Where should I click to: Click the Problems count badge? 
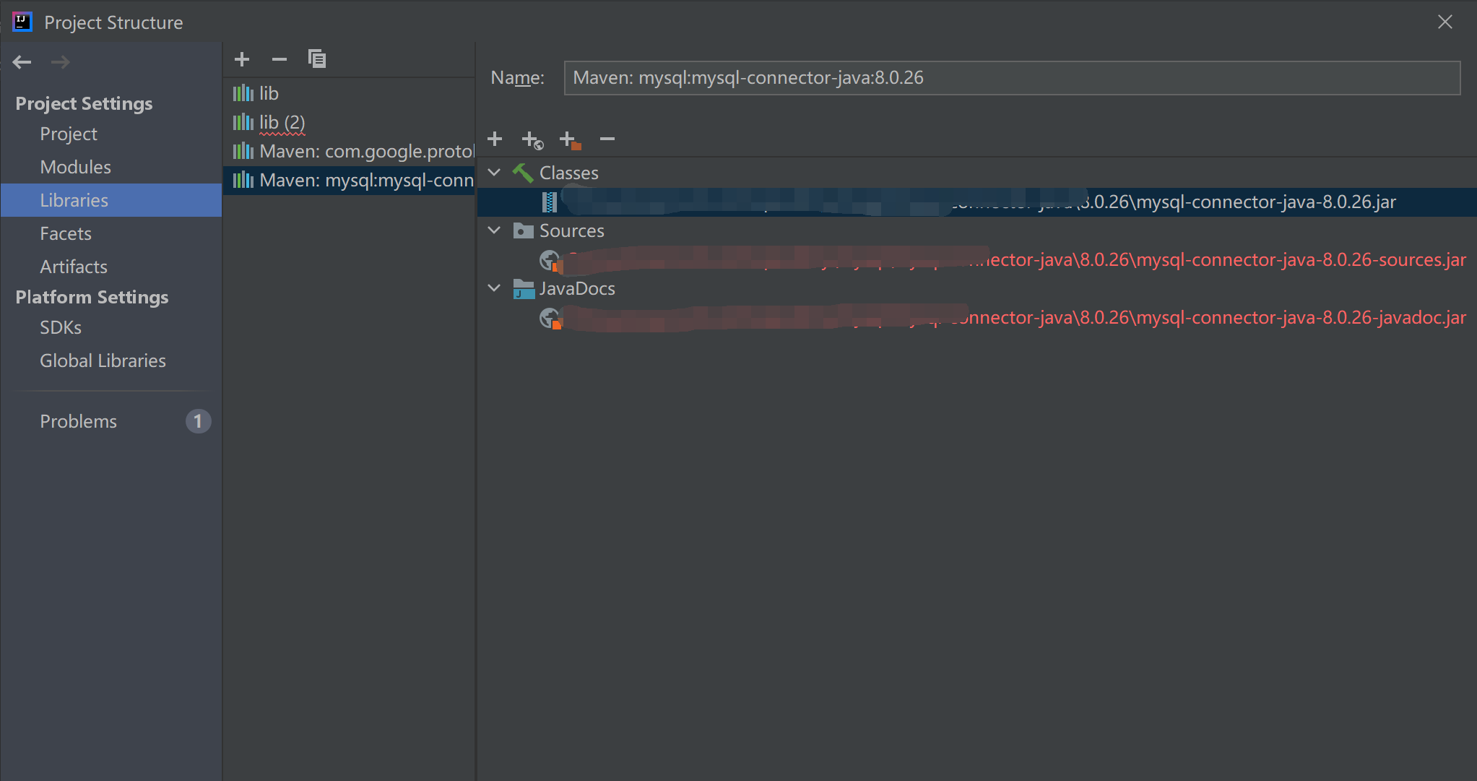tap(198, 421)
